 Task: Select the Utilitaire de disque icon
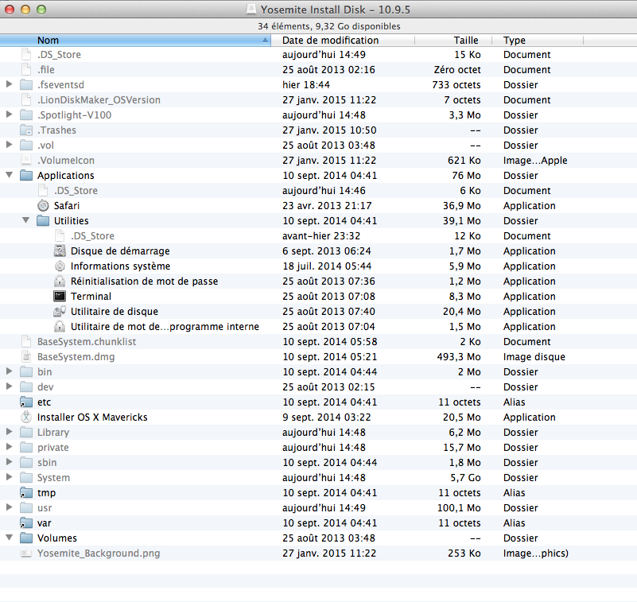click(60, 312)
